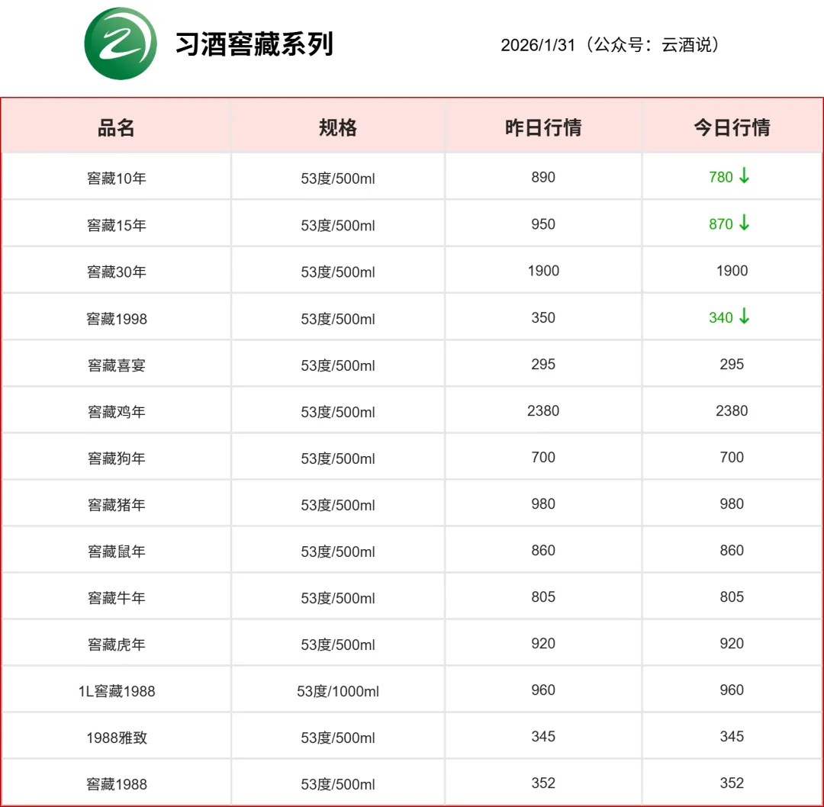824x807 pixels.
Task: Click the 昨日行情 column header
Action: click(x=543, y=127)
